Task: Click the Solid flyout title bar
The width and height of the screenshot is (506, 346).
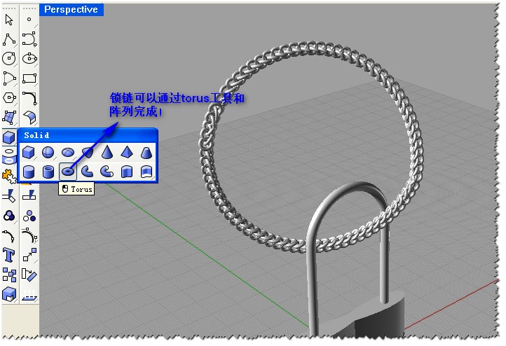Action: [88, 135]
